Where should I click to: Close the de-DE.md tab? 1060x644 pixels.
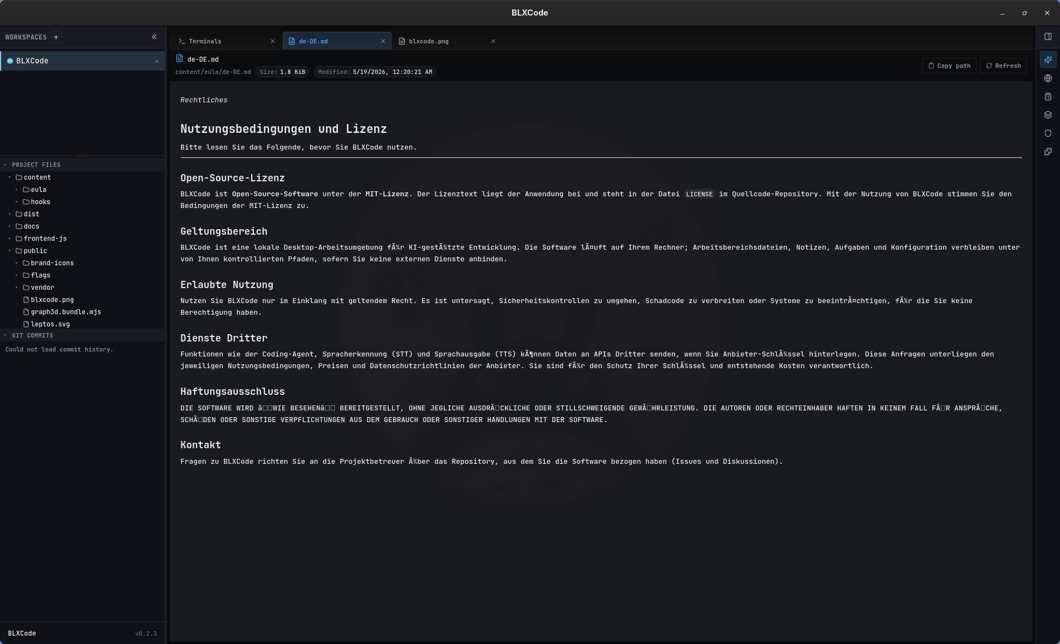[x=383, y=41]
